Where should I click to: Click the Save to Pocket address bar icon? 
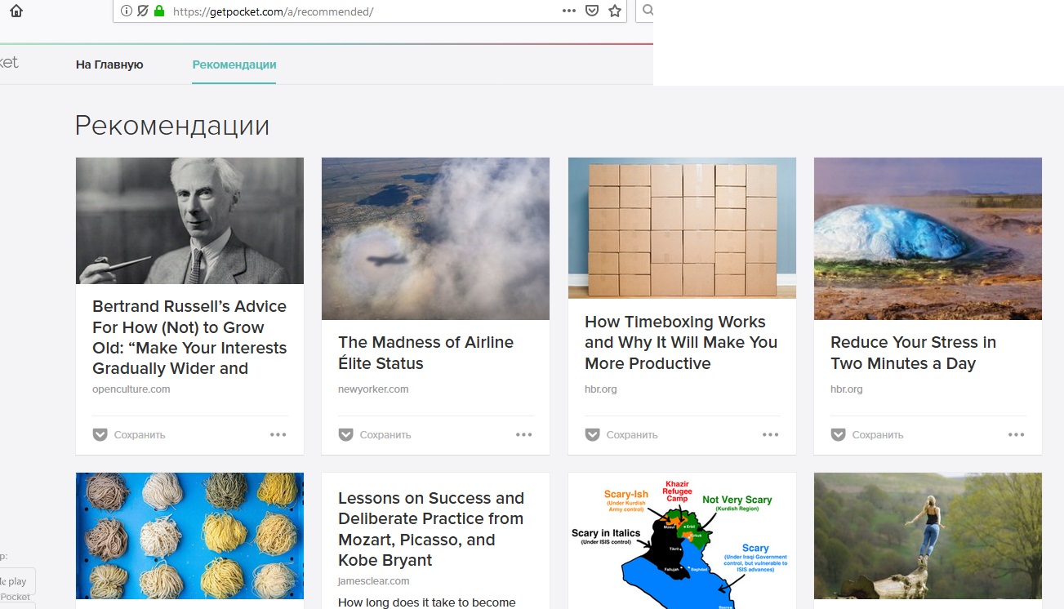tap(592, 11)
